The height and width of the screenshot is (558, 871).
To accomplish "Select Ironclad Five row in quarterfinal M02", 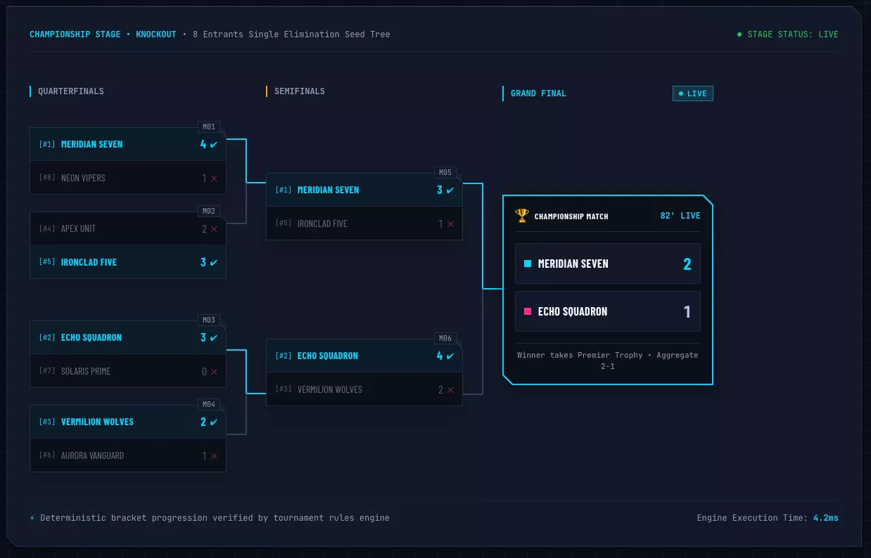I will 128,262.
